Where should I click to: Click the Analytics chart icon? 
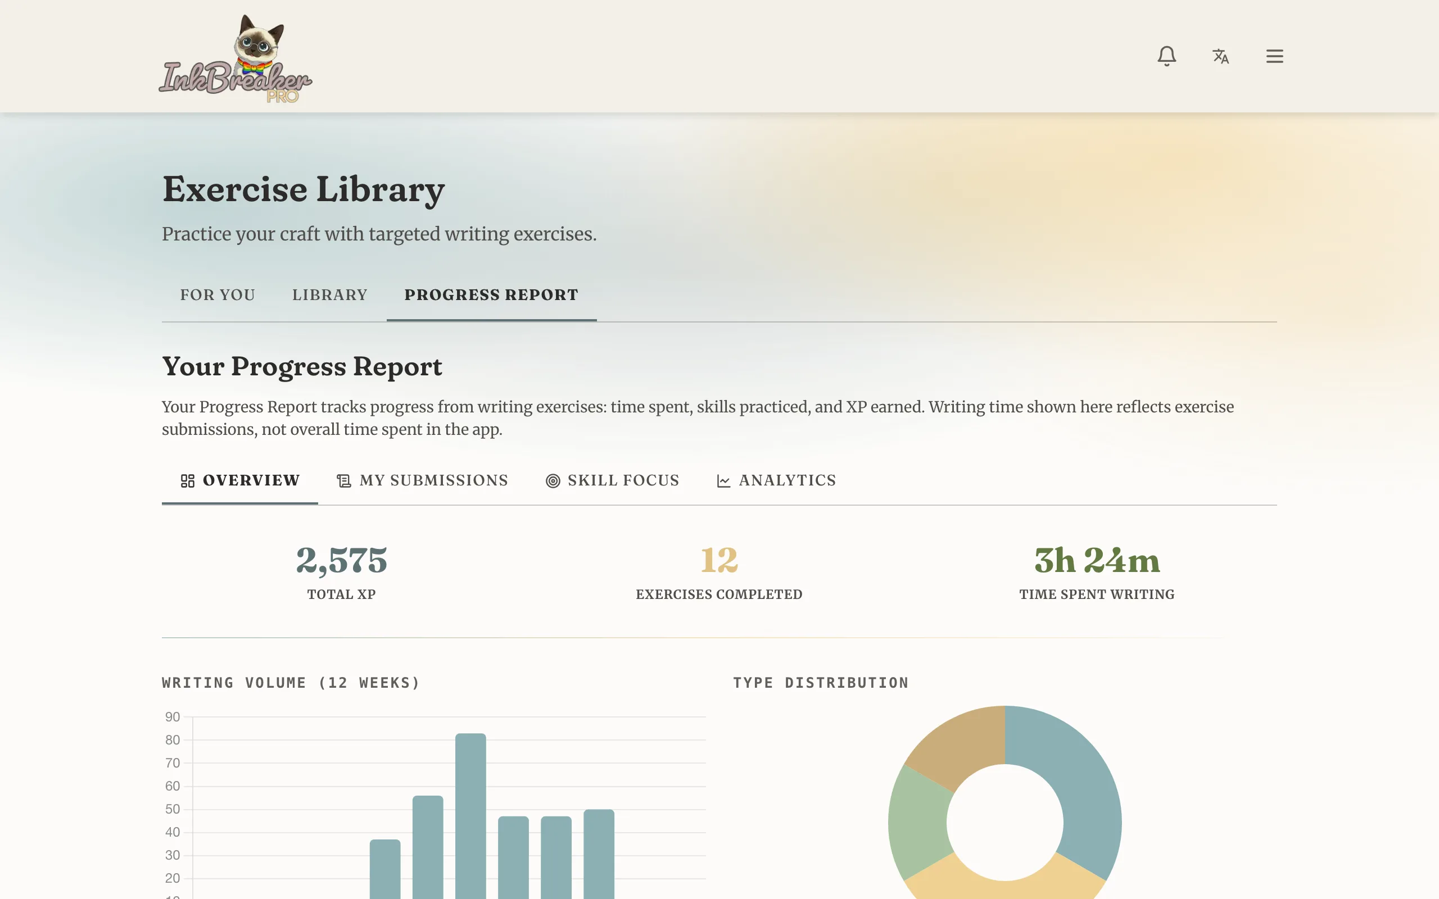point(723,480)
